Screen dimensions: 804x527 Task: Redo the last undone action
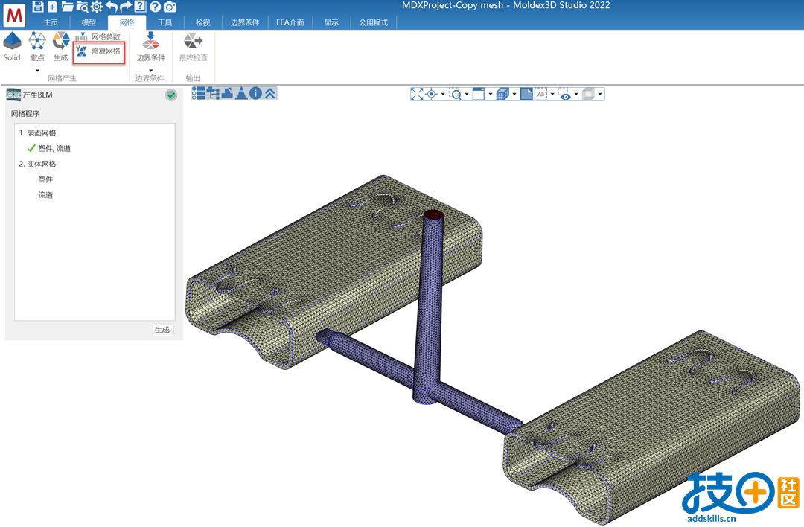126,7
